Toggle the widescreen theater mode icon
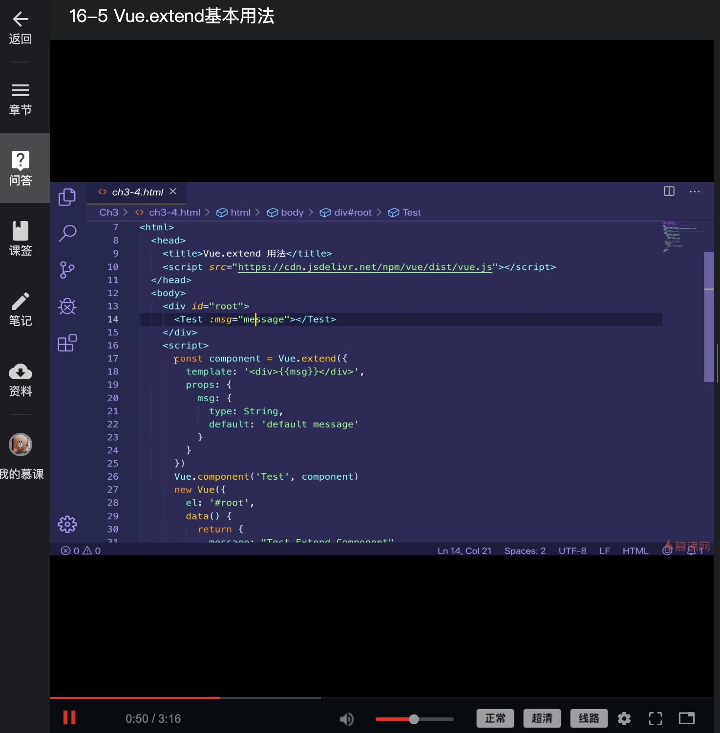The image size is (720, 733). tap(687, 718)
